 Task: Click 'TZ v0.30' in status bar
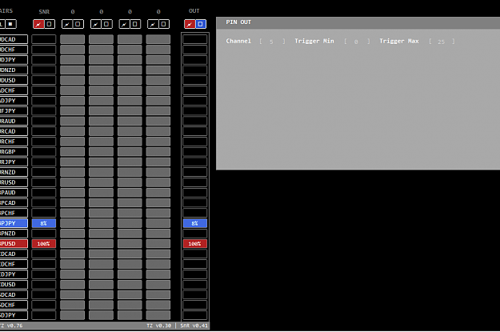pyautogui.click(x=159, y=326)
